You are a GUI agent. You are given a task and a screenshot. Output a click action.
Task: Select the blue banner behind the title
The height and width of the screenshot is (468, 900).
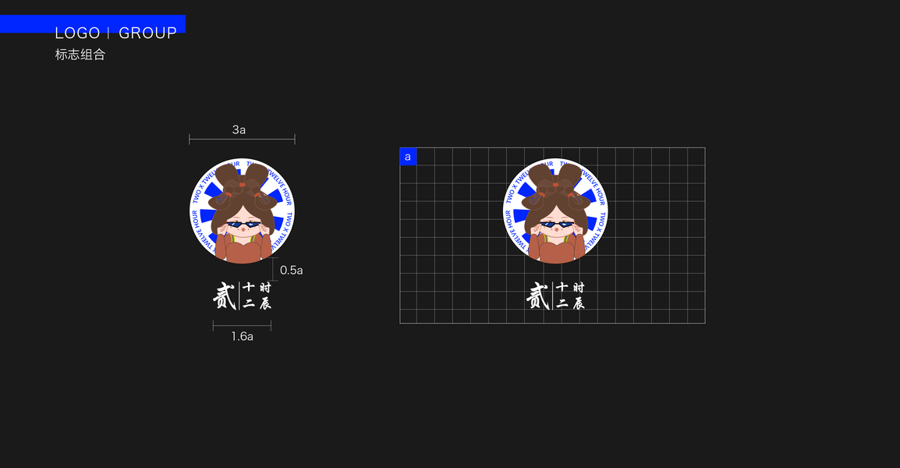[x=92, y=24]
